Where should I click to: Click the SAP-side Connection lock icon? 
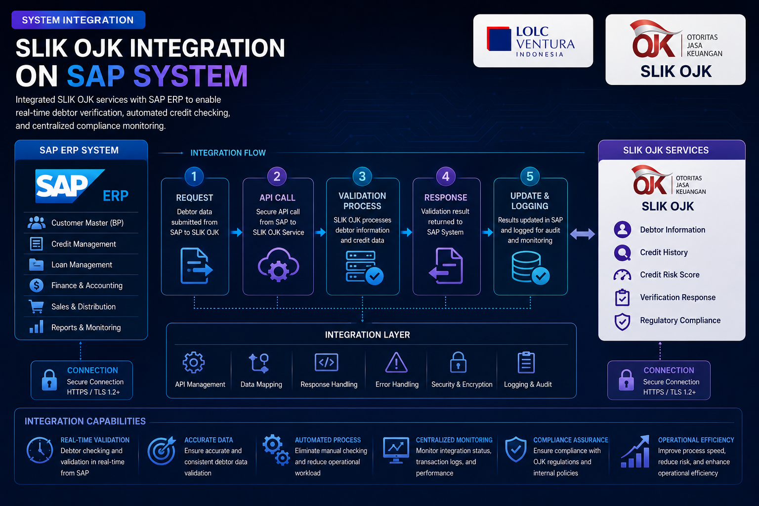pyautogui.click(x=49, y=380)
